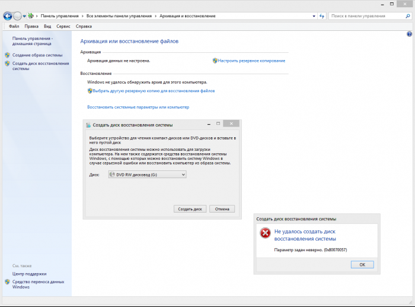
Task: Click the Forward navigation arrow button
Action: click(18, 16)
